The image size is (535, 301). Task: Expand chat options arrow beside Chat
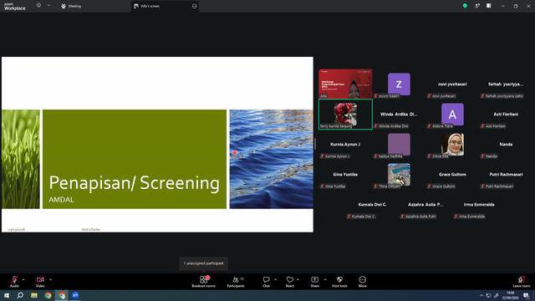275,279
